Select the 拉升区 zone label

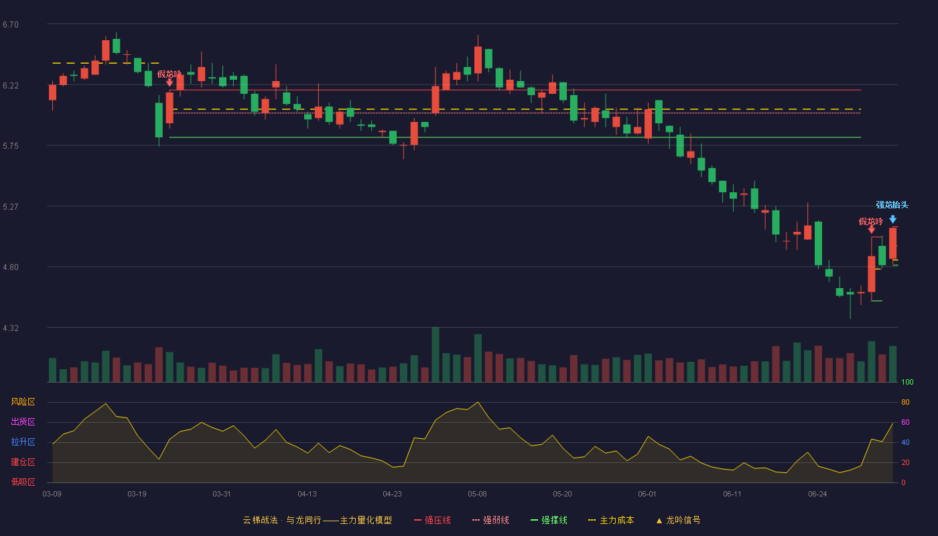coord(23,442)
